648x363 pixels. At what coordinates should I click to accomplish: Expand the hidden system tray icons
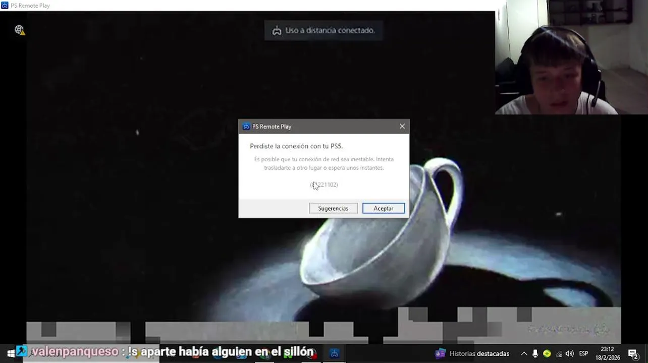(x=524, y=353)
